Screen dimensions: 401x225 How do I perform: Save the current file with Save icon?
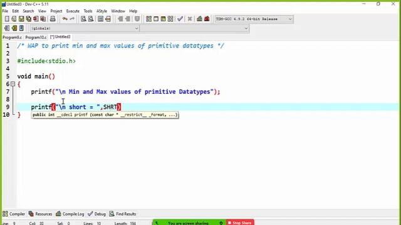click(x=21, y=19)
